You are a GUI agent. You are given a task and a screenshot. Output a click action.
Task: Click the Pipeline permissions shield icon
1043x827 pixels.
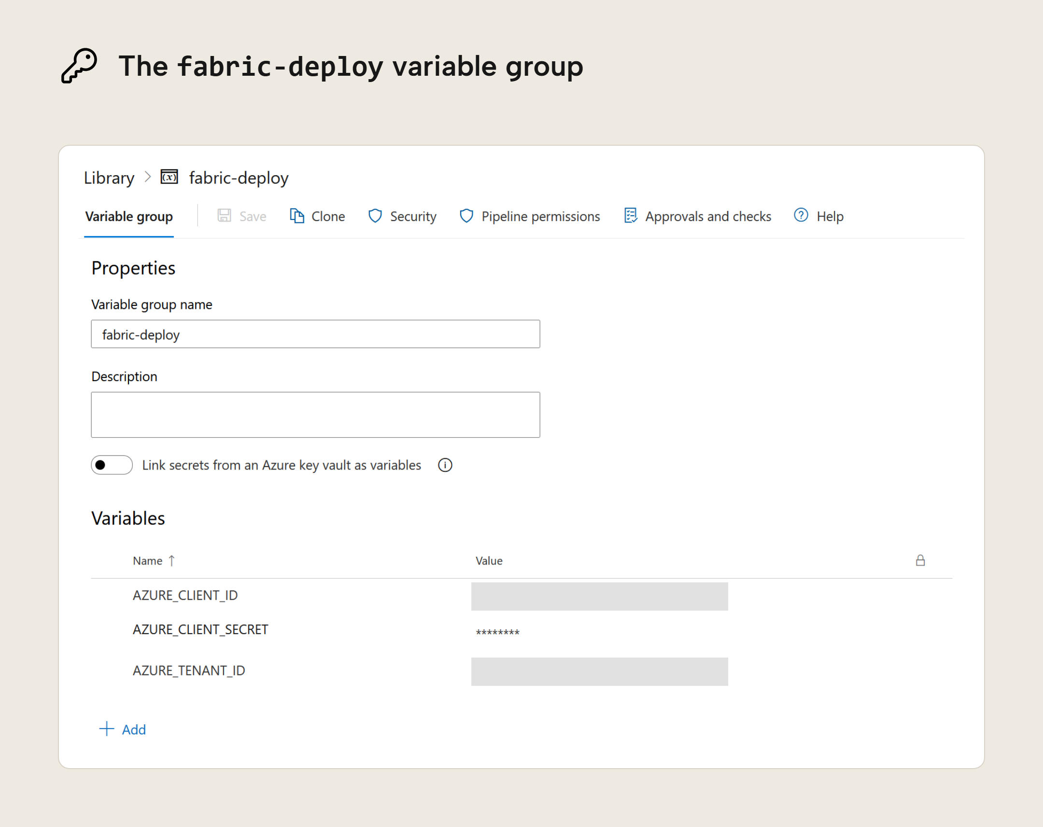(x=466, y=216)
